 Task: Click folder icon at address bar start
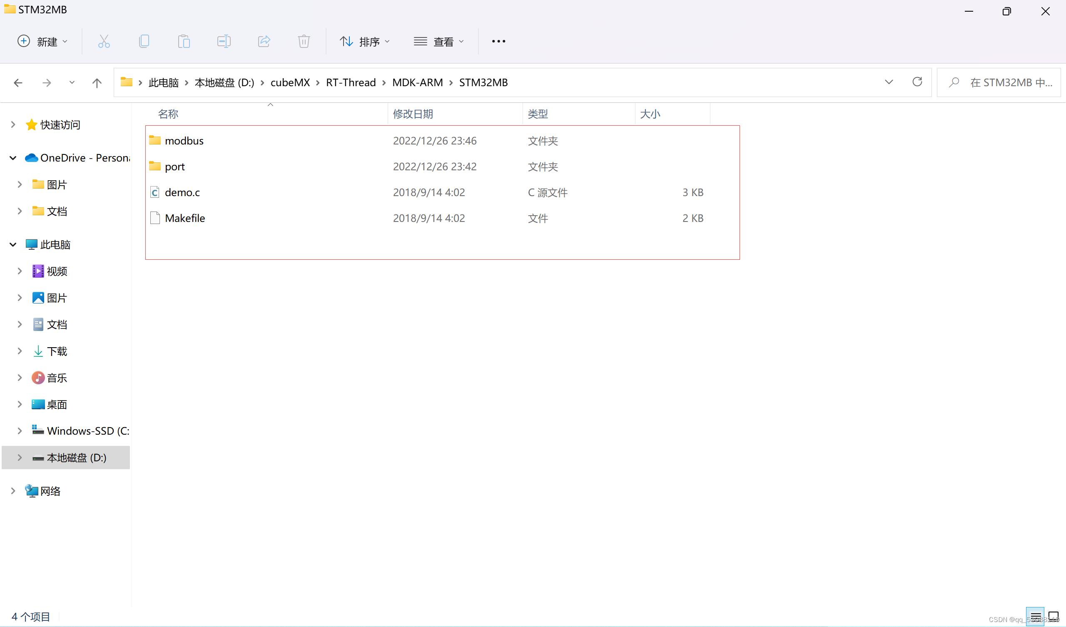coord(126,82)
